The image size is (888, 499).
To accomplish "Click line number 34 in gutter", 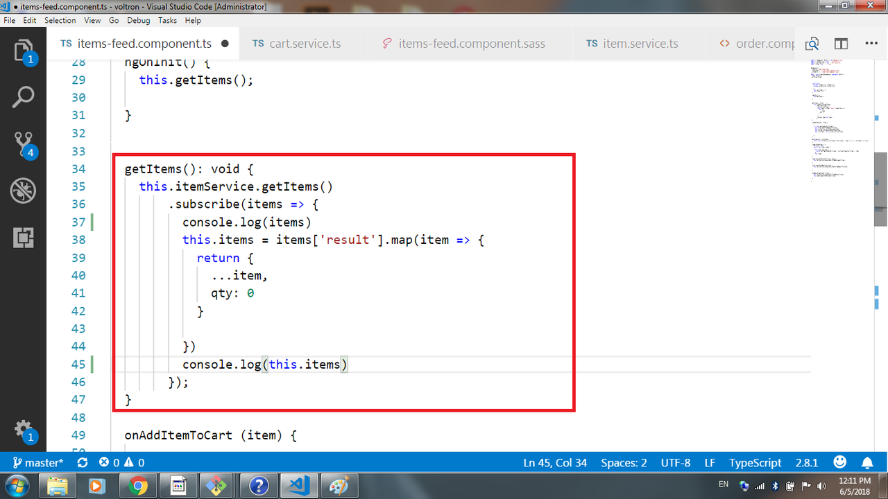I will (78, 169).
